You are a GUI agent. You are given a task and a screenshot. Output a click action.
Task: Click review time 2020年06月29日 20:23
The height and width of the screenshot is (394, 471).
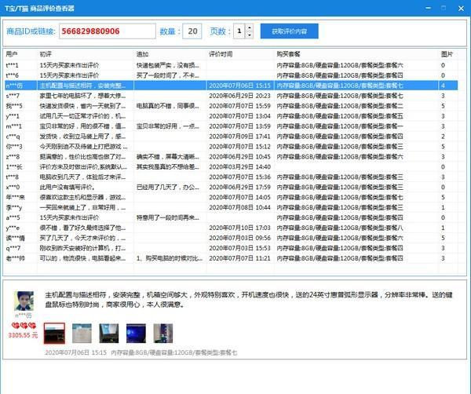click(239, 96)
